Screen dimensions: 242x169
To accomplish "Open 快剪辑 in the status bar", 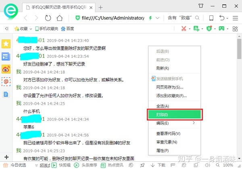I will 61,165.
